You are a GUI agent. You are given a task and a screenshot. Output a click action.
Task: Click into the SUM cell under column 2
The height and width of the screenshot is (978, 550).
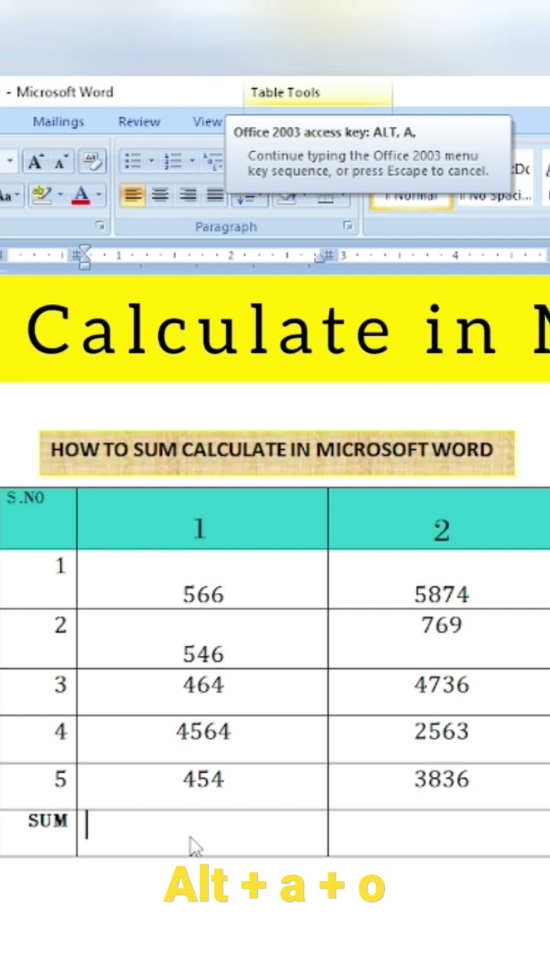[439, 833]
